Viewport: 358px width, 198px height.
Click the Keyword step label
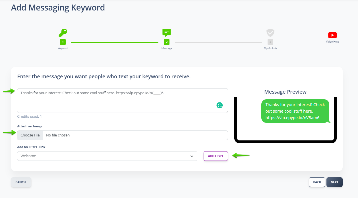tap(63, 49)
